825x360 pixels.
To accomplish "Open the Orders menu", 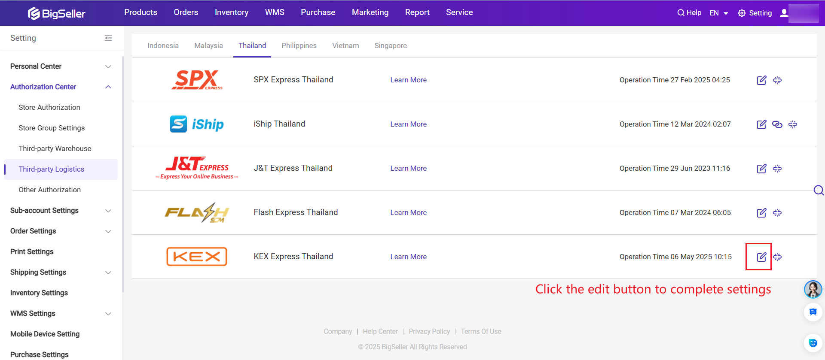I will pos(186,12).
